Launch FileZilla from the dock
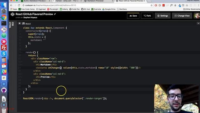 pos(4,48)
